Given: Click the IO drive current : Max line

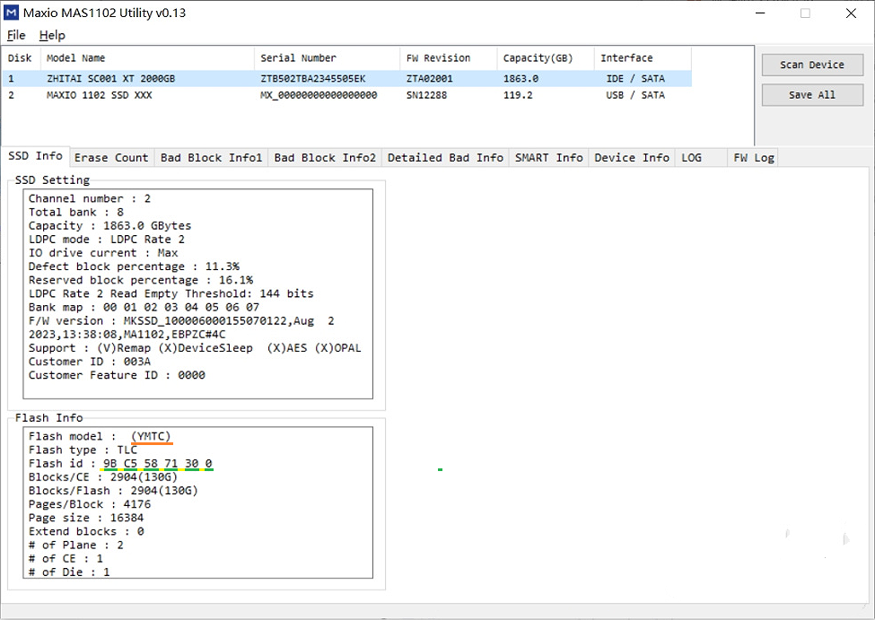Looking at the screenshot, I should (103, 253).
